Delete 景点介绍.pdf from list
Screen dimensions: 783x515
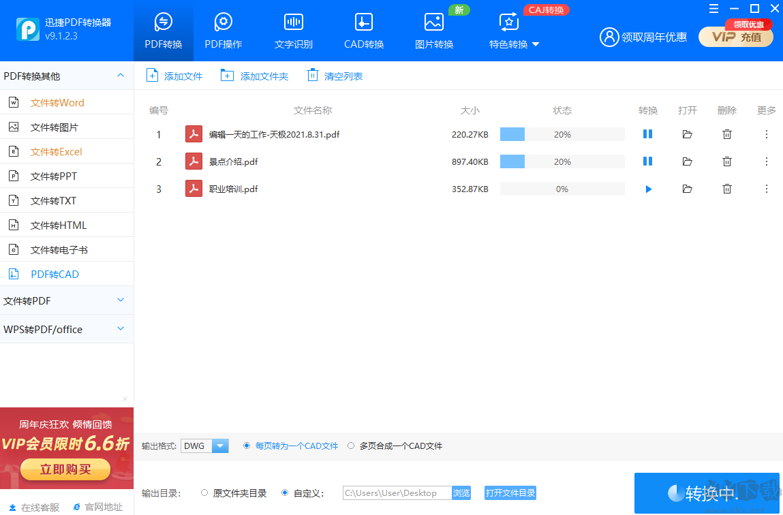coord(727,161)
